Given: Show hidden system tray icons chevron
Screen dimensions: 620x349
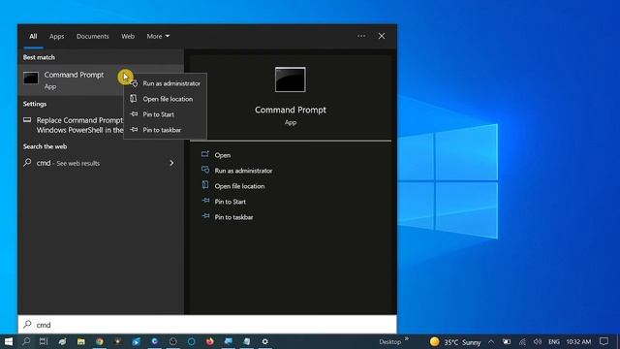Looking at the screenshot, I should (491, 341).
